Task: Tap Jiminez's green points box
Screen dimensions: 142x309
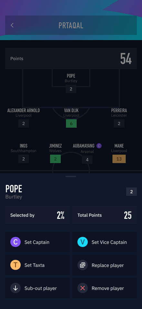Action: pos(55,159)
